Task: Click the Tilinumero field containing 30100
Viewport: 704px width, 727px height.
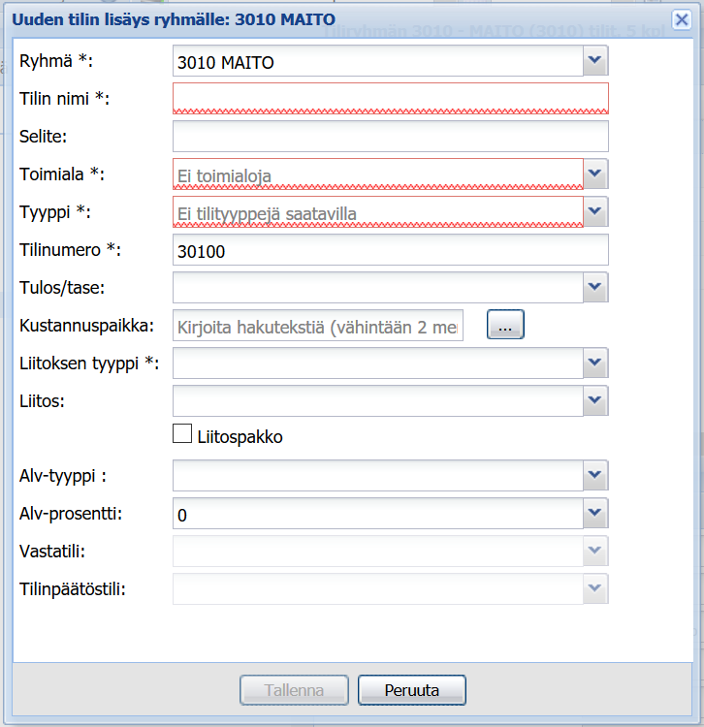Action: click(390, 250)
